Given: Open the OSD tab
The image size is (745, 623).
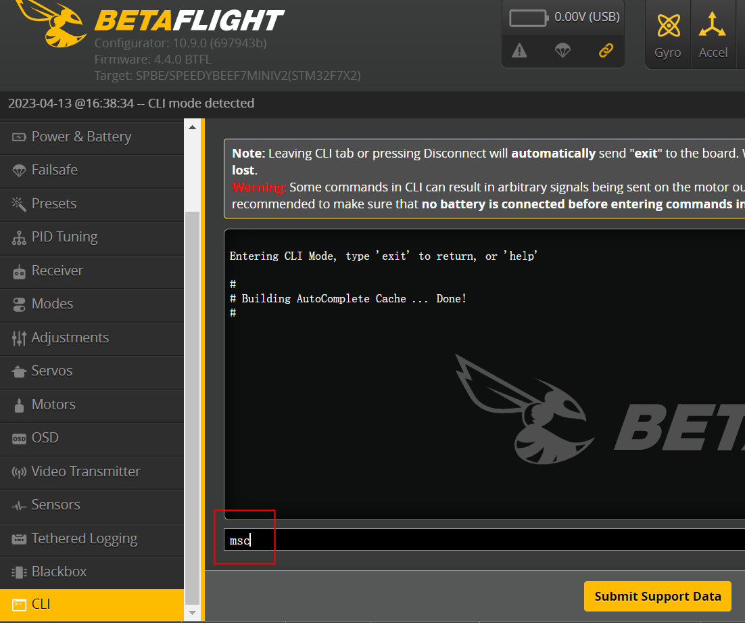Looking at the screenshot, I should click(92, 438).
